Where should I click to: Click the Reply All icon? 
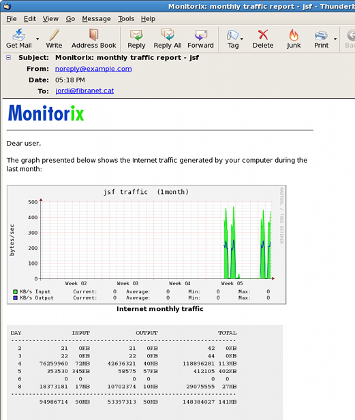coord(168,39)
